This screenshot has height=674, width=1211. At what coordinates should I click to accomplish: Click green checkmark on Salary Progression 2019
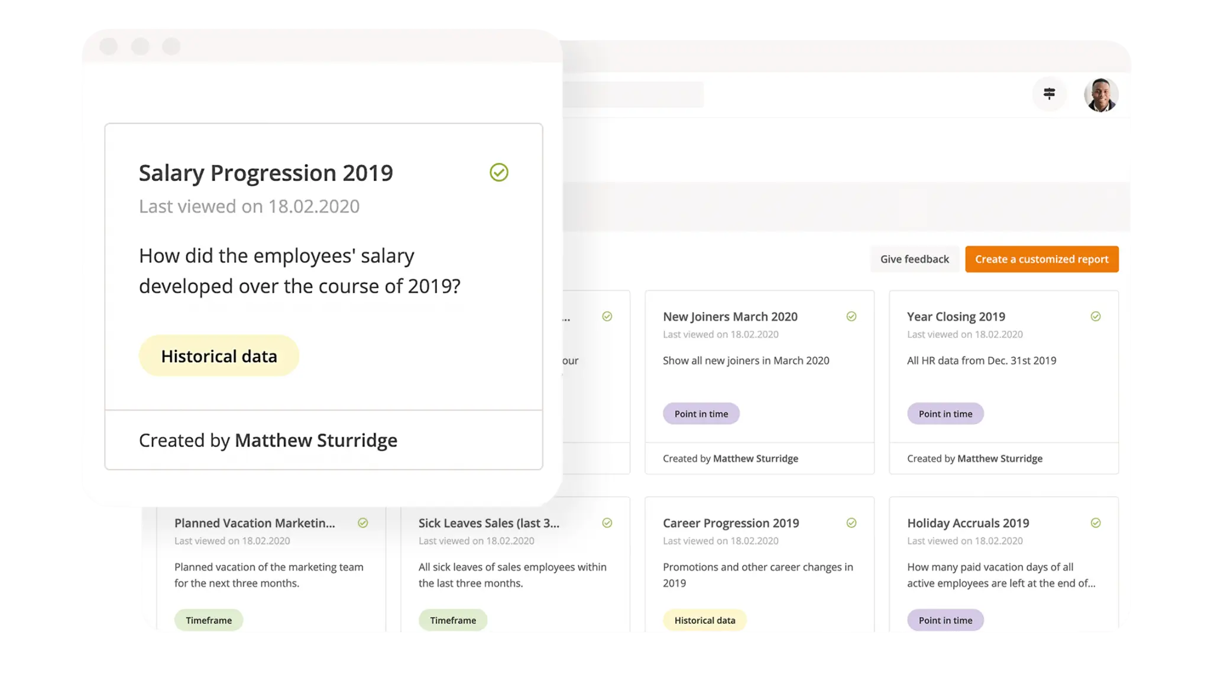(x=499, y=172)
